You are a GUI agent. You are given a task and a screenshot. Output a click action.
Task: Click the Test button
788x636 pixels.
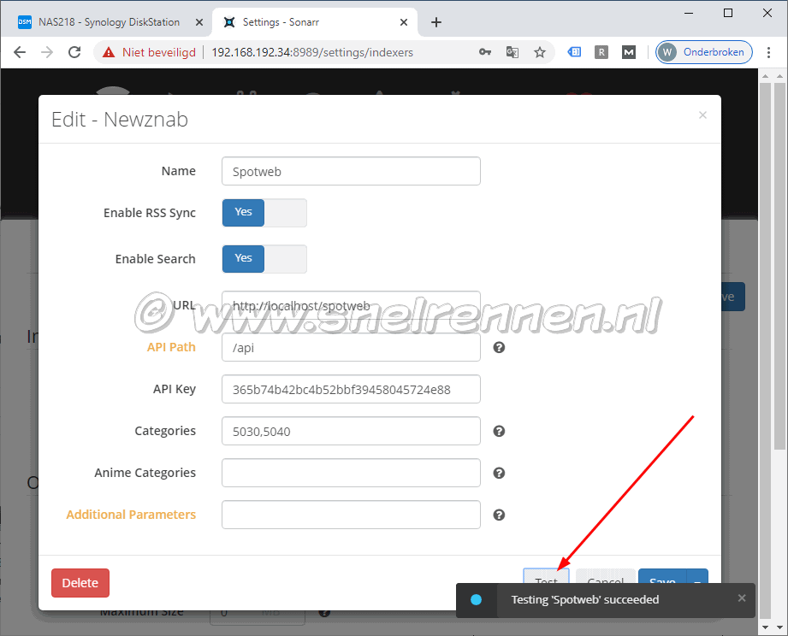coord(546,576)
